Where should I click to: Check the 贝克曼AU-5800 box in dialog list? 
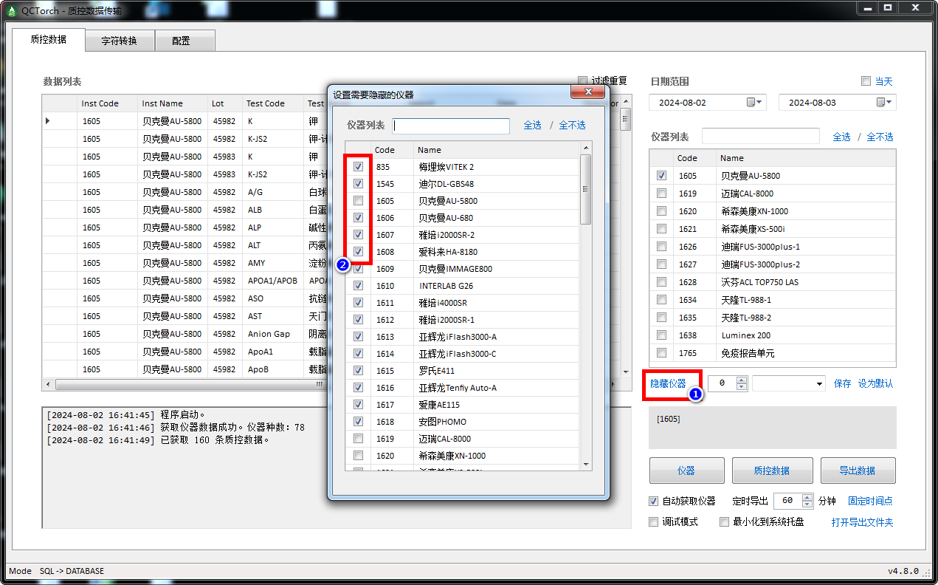click(x=358, y=201)
